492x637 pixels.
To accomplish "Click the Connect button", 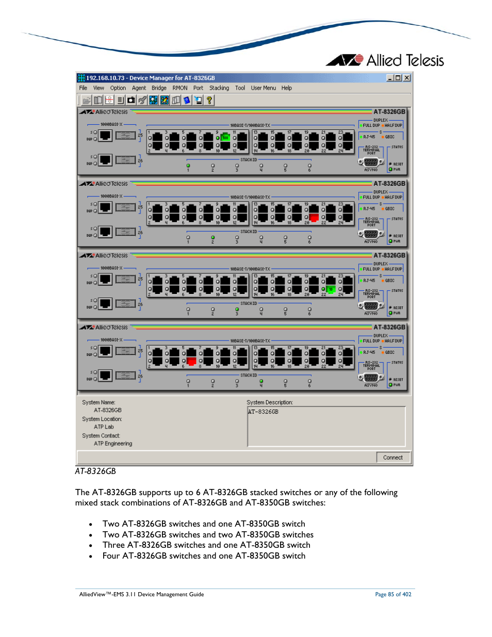I will 393,458.
